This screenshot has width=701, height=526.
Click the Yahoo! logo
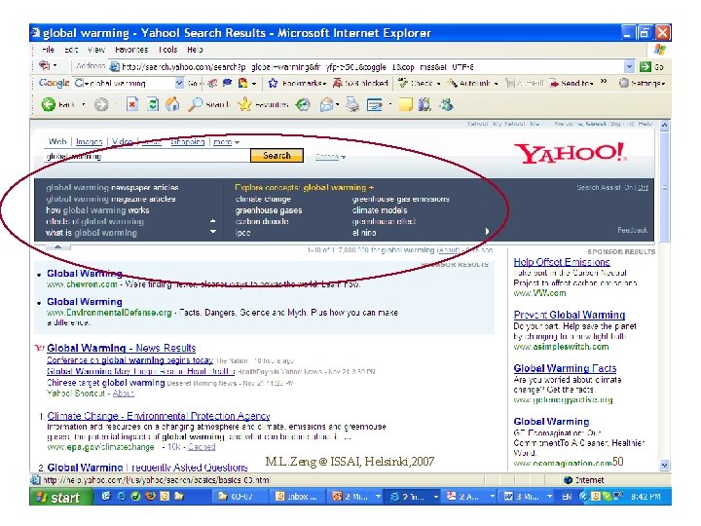pyautogui.click(x=570, y=153)
